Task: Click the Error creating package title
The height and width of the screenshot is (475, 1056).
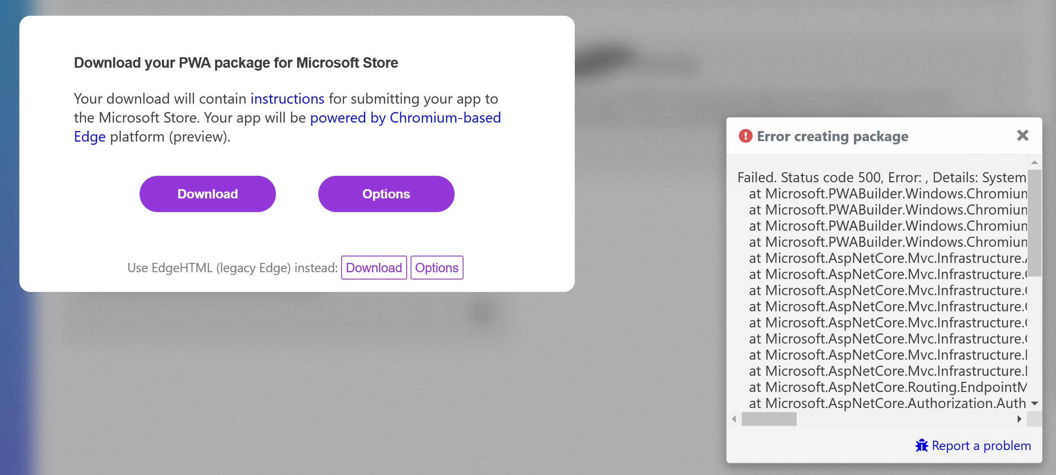Action: [x=833, y=136]
